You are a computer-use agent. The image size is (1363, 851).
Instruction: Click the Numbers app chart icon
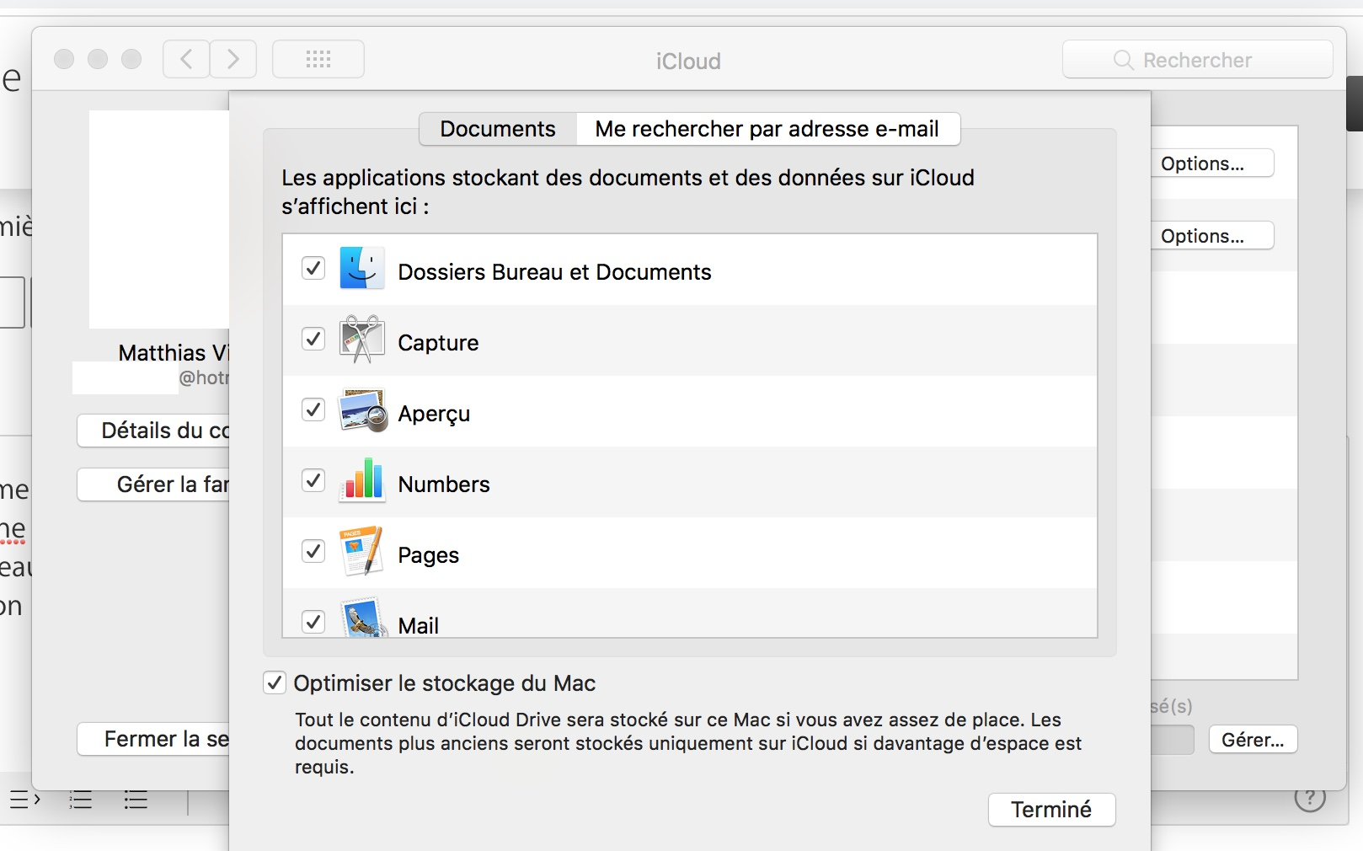click(362, 480)
